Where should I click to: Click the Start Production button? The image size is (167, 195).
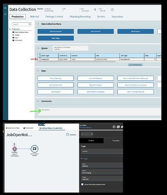click(x=56, y=32)
